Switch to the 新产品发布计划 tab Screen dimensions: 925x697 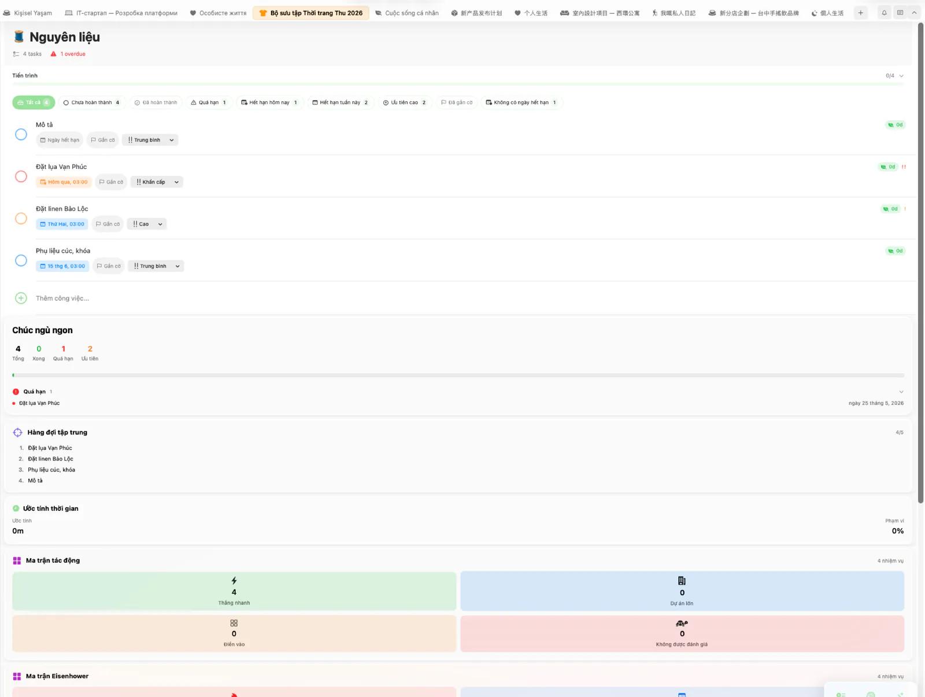pyautogui.click(x=476, y=13)
